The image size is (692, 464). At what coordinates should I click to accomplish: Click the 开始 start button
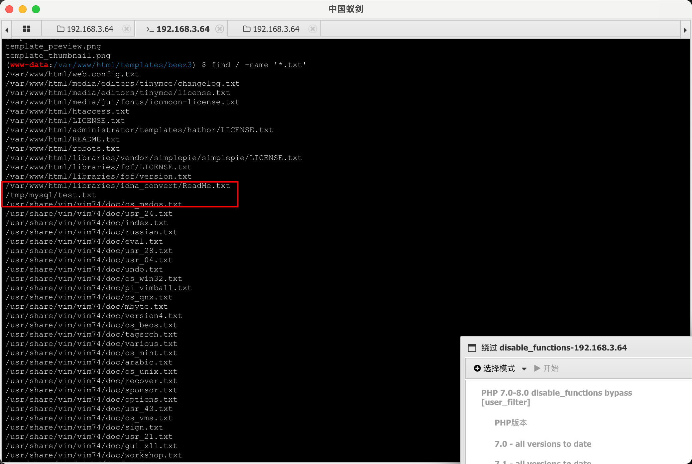546,368
